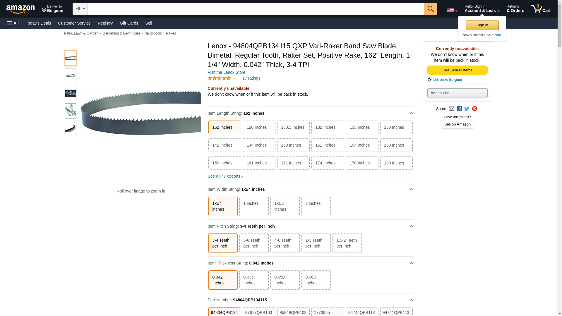This screenshot has height=316, width=562.
Task: Open Today's Deals in navigation bar
Action: (38, 23)
